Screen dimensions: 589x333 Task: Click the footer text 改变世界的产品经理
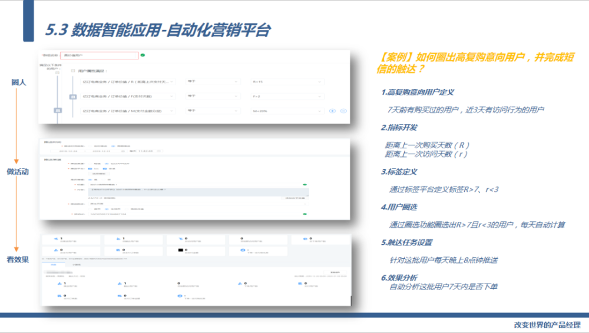pyautogui.click(x=547, y=325)
